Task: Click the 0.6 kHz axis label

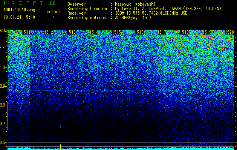Action: (x=3, y=142)
